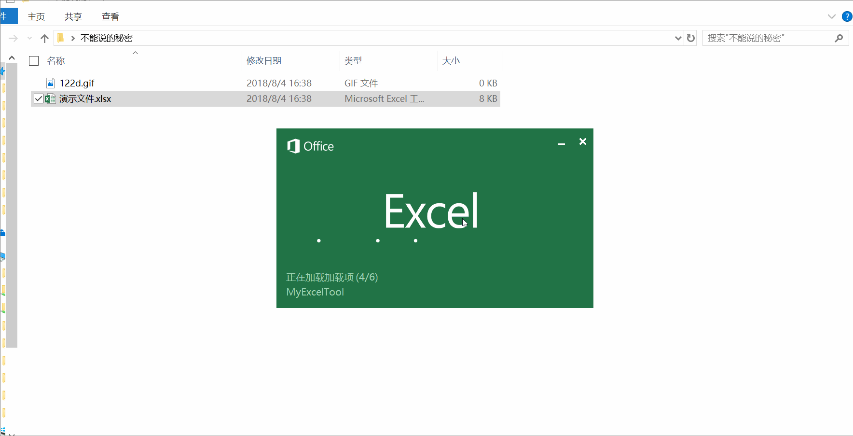Toggle the select-all checkbox in the header
The width and height of the screenshot is (853, 436).
(x=33, y=60)
